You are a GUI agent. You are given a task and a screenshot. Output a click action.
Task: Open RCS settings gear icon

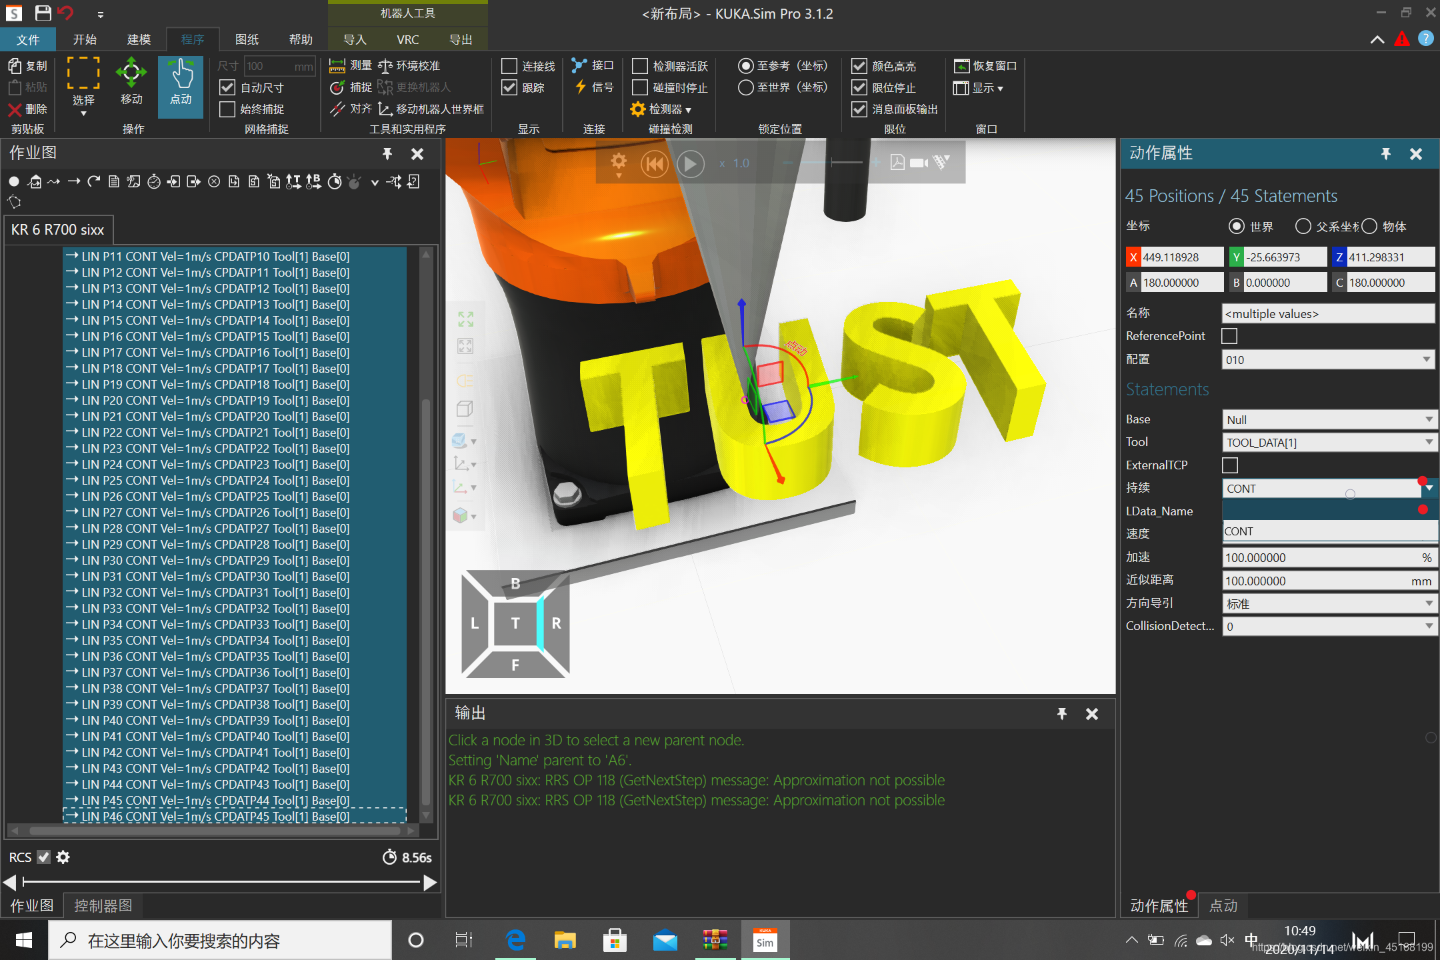pos(63,857)
